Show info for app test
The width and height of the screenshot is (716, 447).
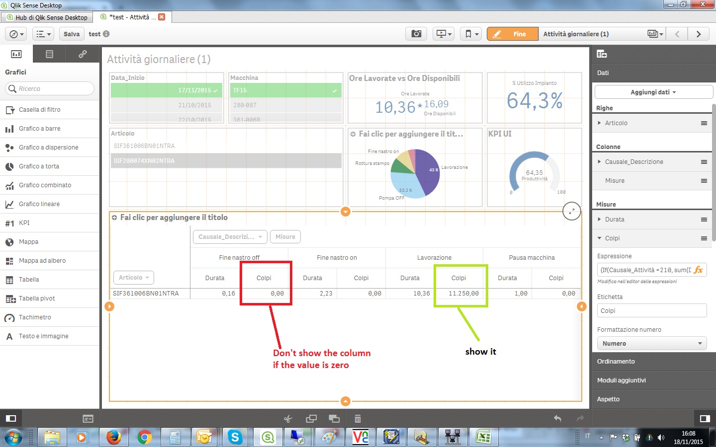coord(106,34)
